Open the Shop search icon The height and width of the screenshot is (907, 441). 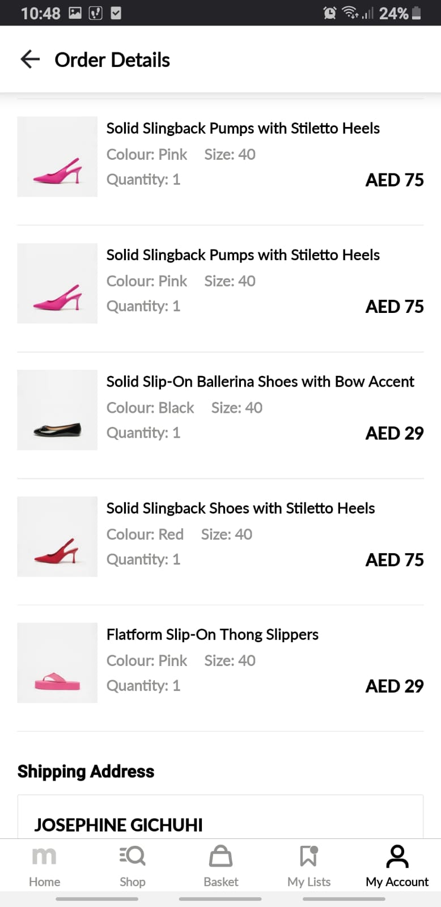(133, 857)
